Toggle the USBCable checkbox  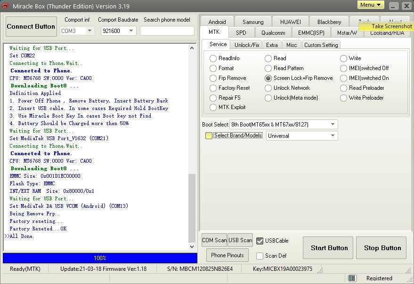click(x=260, y=241)
